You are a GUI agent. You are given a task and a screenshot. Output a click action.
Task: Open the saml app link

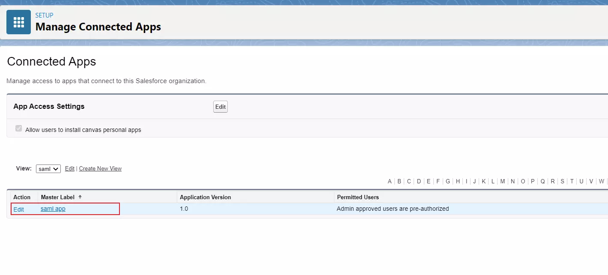tap(53, 209)
